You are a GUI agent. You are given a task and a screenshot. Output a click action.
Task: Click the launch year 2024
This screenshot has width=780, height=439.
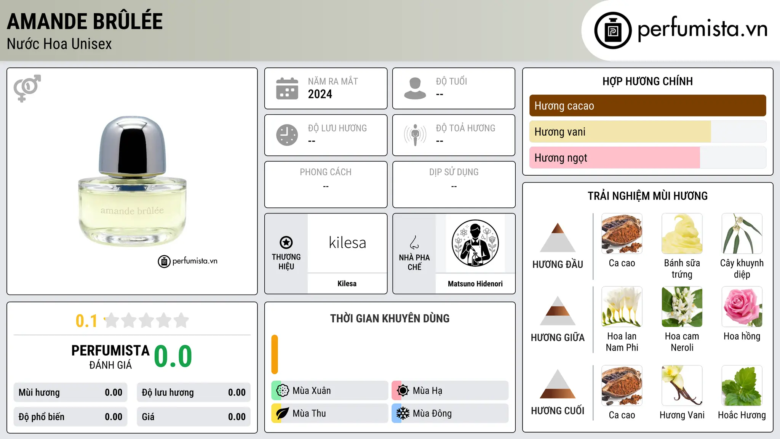[320, 94]
